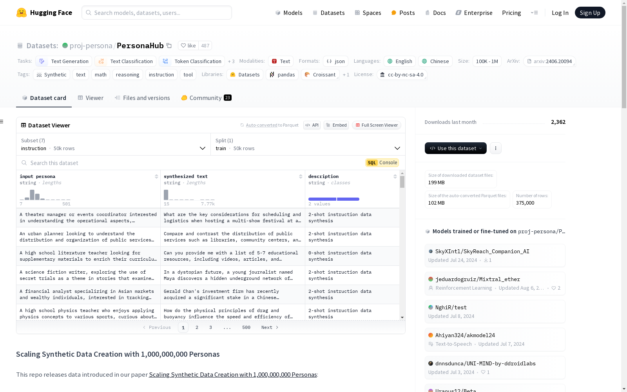The width and height of the screenshot is (627, 392).
Task: Expand the +3 more tasks indicator
Action: [x=231, y=61]
